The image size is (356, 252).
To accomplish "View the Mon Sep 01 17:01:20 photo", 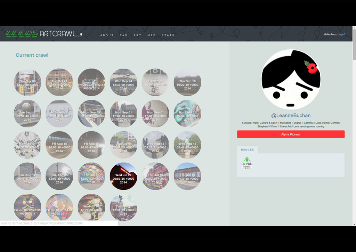I will point(155,114).
